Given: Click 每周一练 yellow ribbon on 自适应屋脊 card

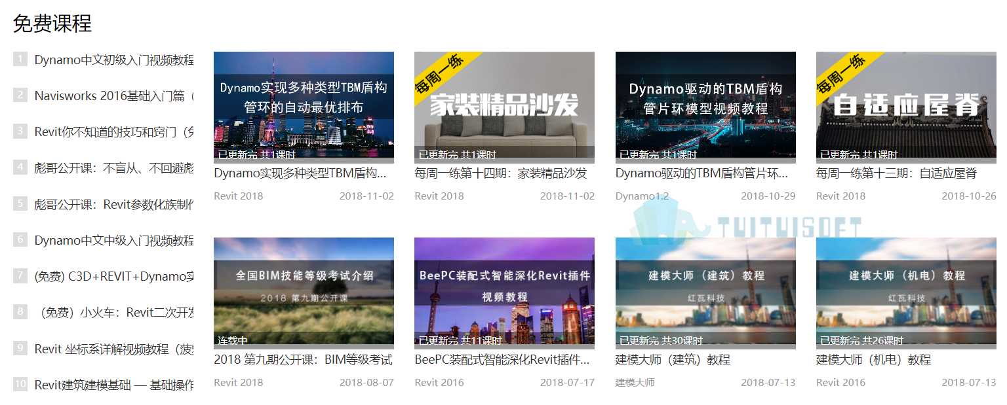Looking at the screenshot, I should click(x=842, y=74).
